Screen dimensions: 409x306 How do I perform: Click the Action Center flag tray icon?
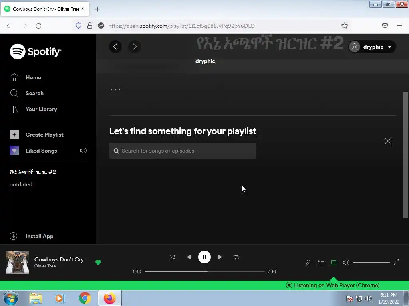click(x=349, y=298)
